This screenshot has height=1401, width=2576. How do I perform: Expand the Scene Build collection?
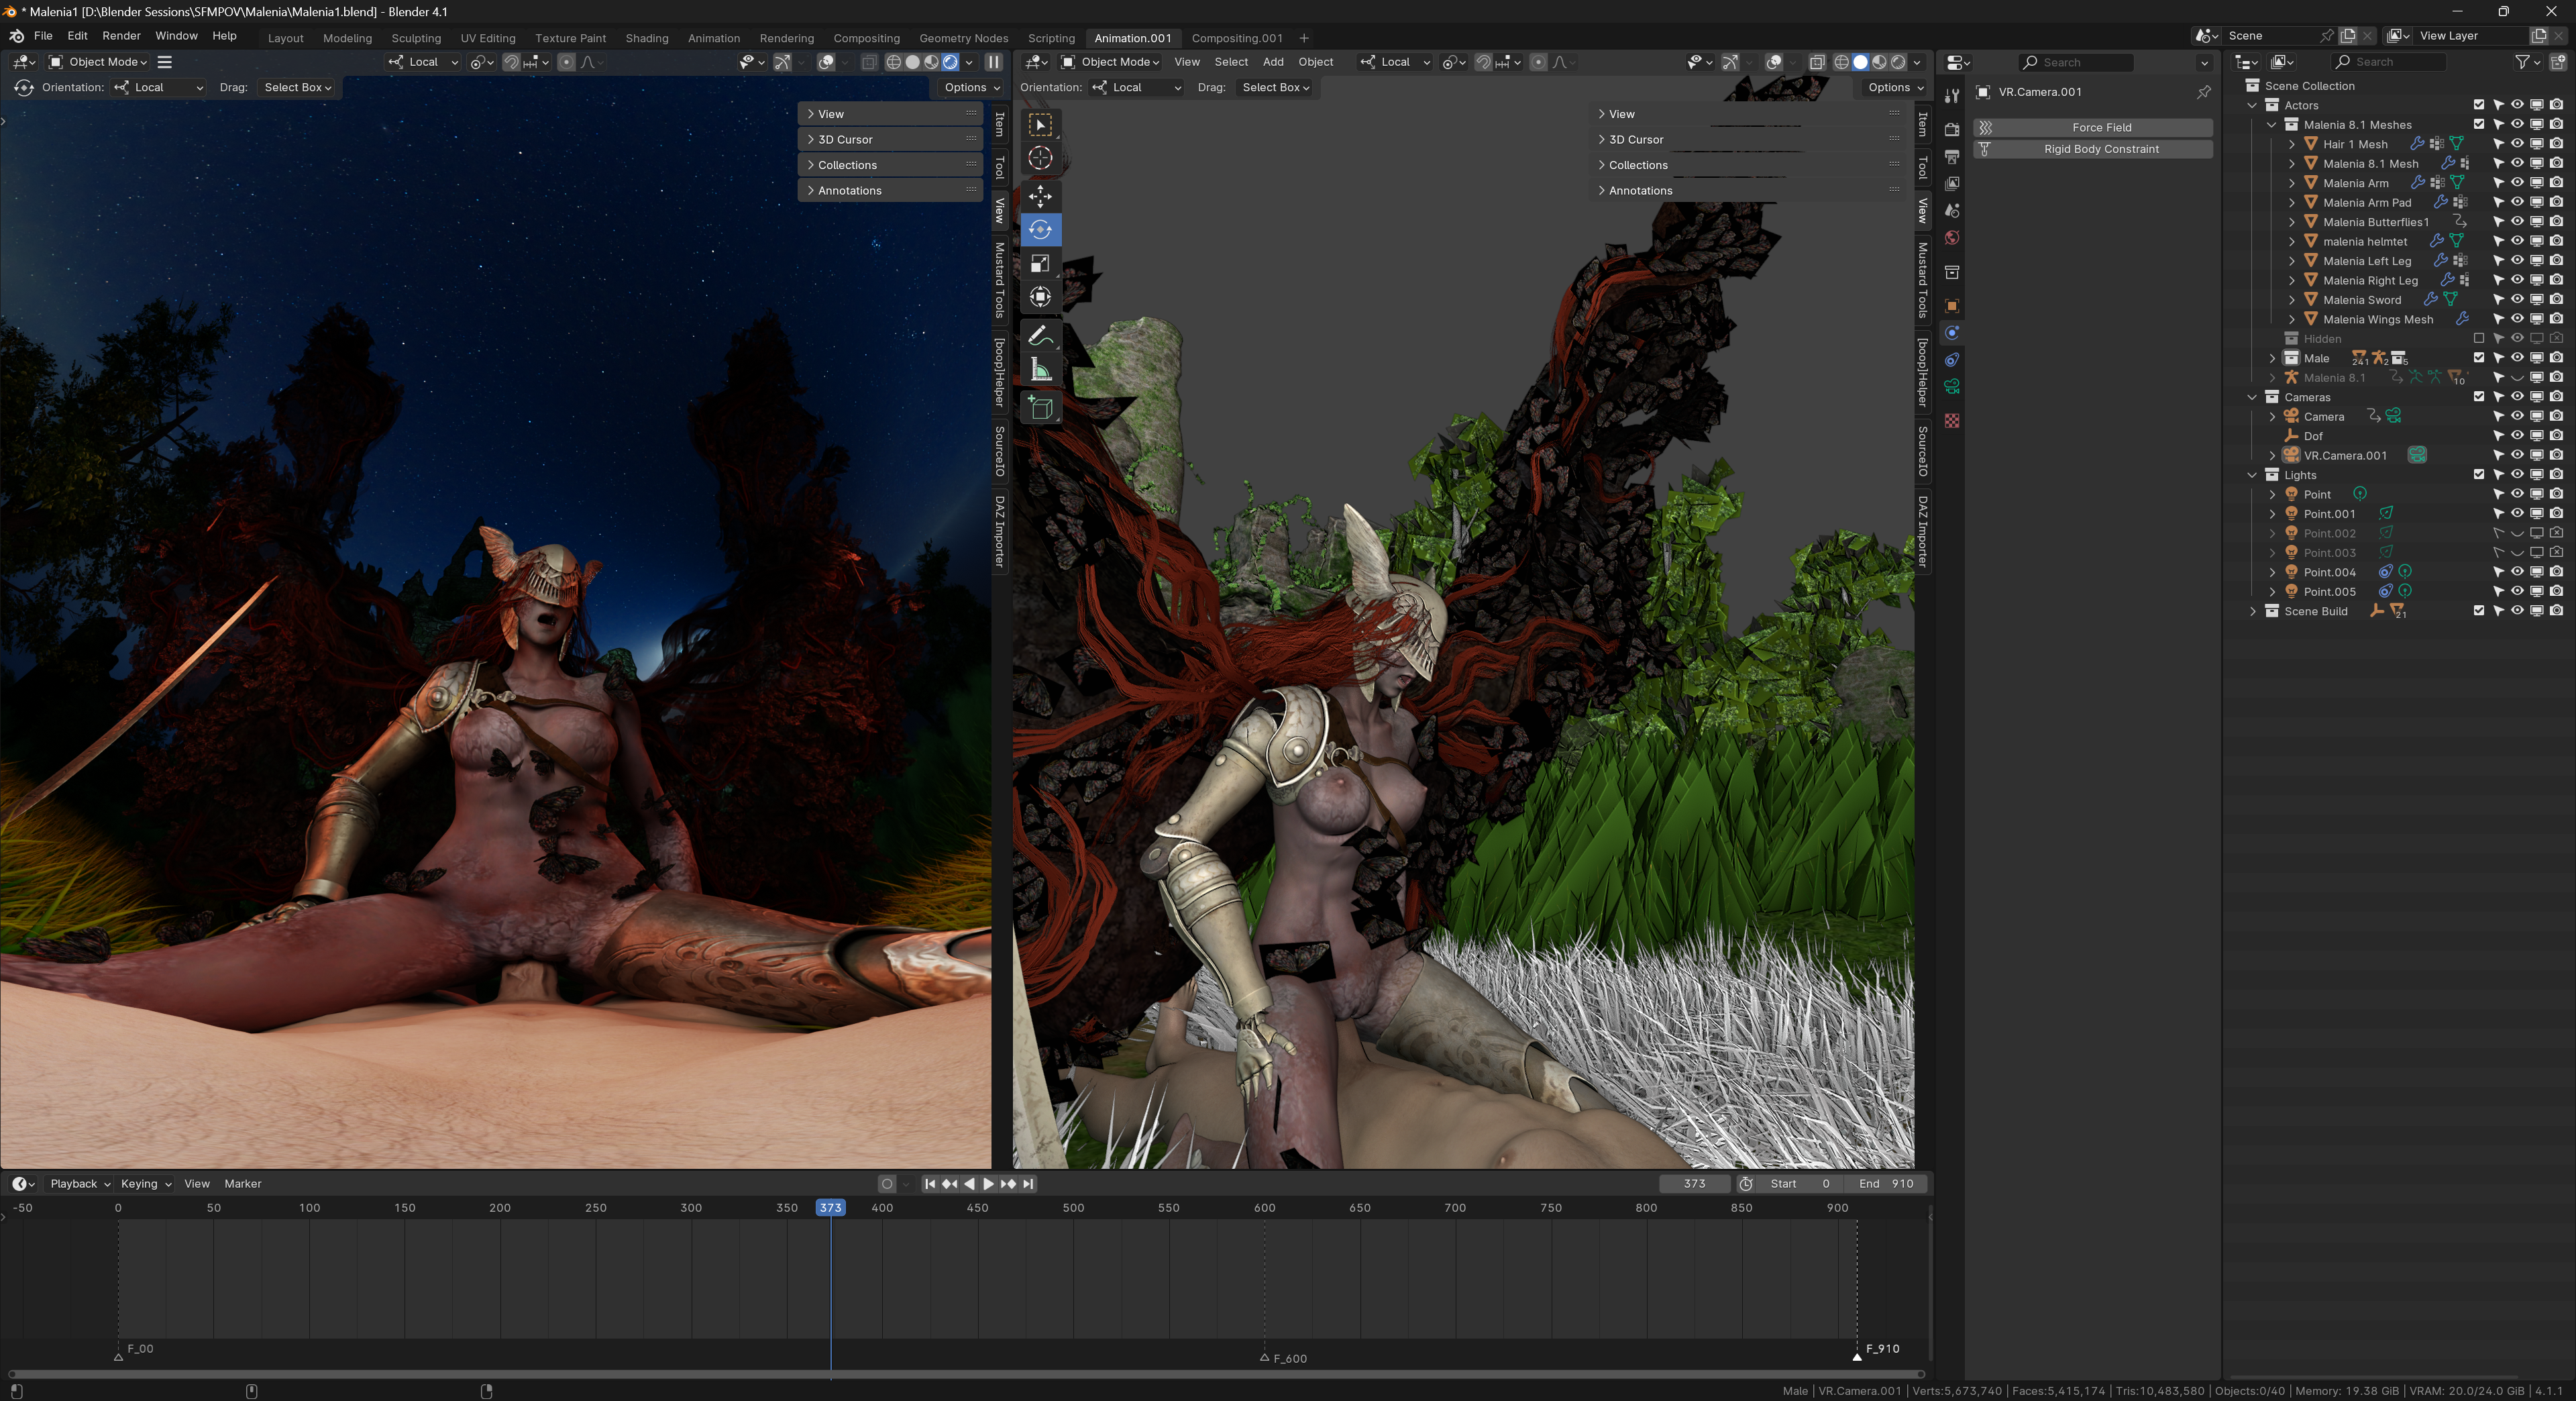click(2252, 611)
